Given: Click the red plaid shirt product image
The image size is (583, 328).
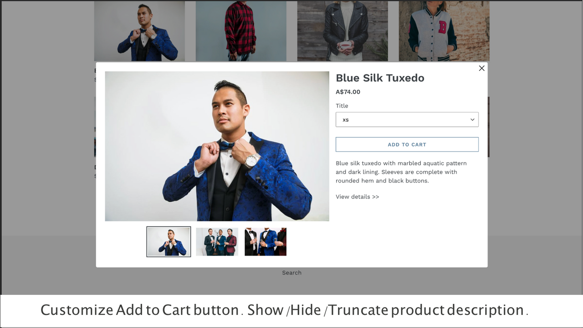Looking at the screenshot, I should 241,31.
